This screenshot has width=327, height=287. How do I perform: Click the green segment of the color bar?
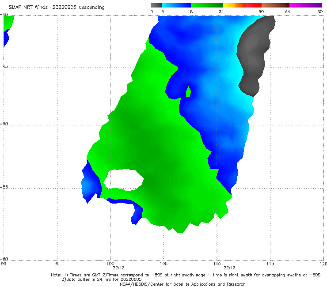coord(207,5)
